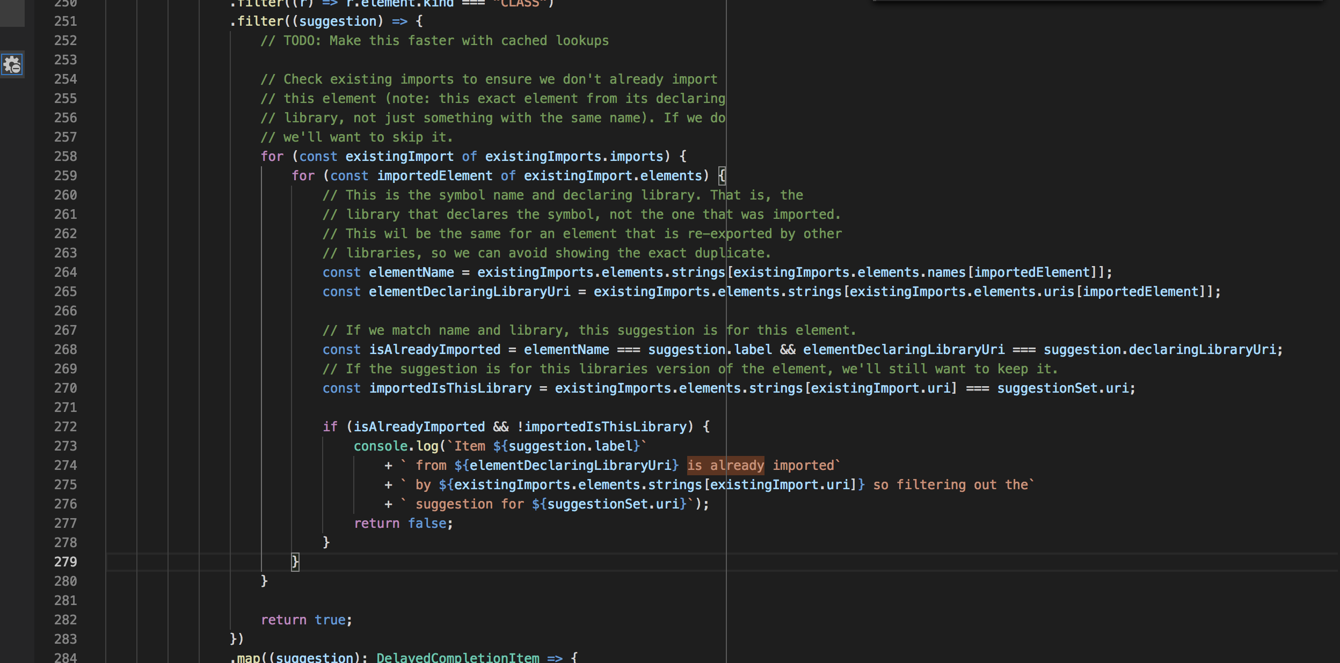1340x663 pixels.
Task: Click 'importedElement' declaration on line 259
Action: [x=434, y=176]
